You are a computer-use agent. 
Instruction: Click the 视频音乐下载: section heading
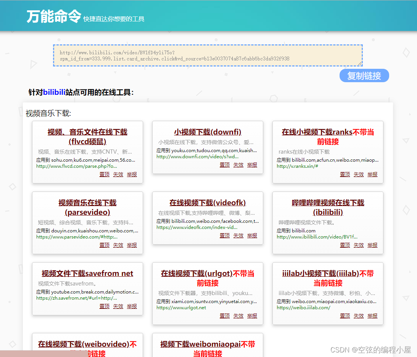pos(48,114)
